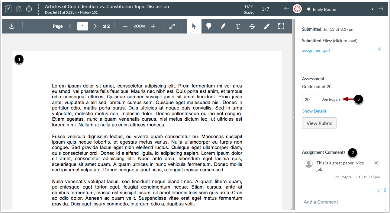Viewport: 390px width, 213px height.
Task: Select the pointer selection tool
Action: click(x=194, y=26)
